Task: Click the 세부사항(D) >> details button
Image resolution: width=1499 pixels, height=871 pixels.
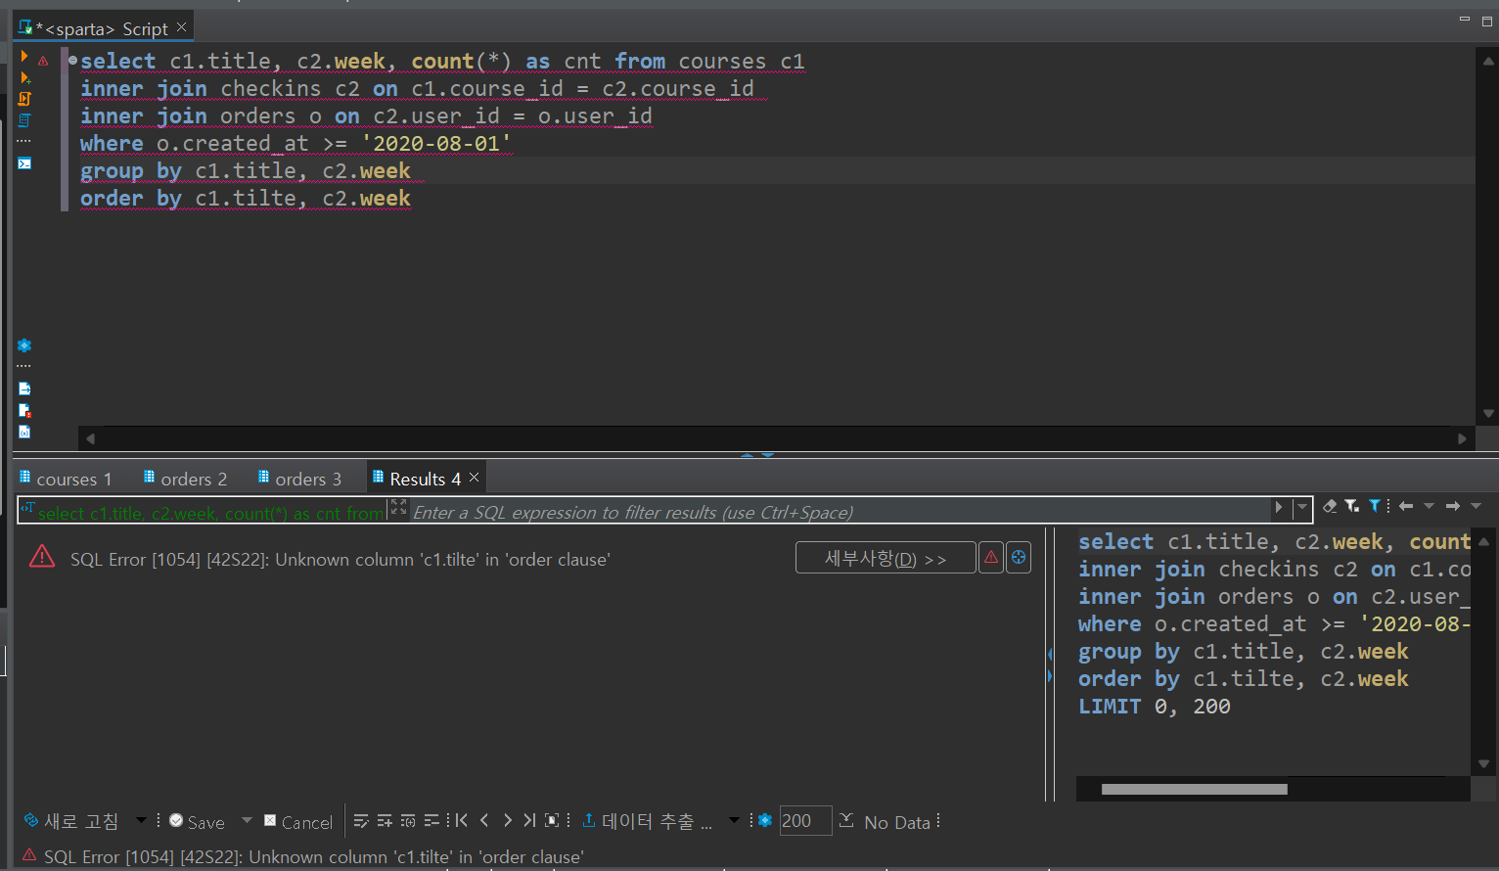Action: [886, 558]
